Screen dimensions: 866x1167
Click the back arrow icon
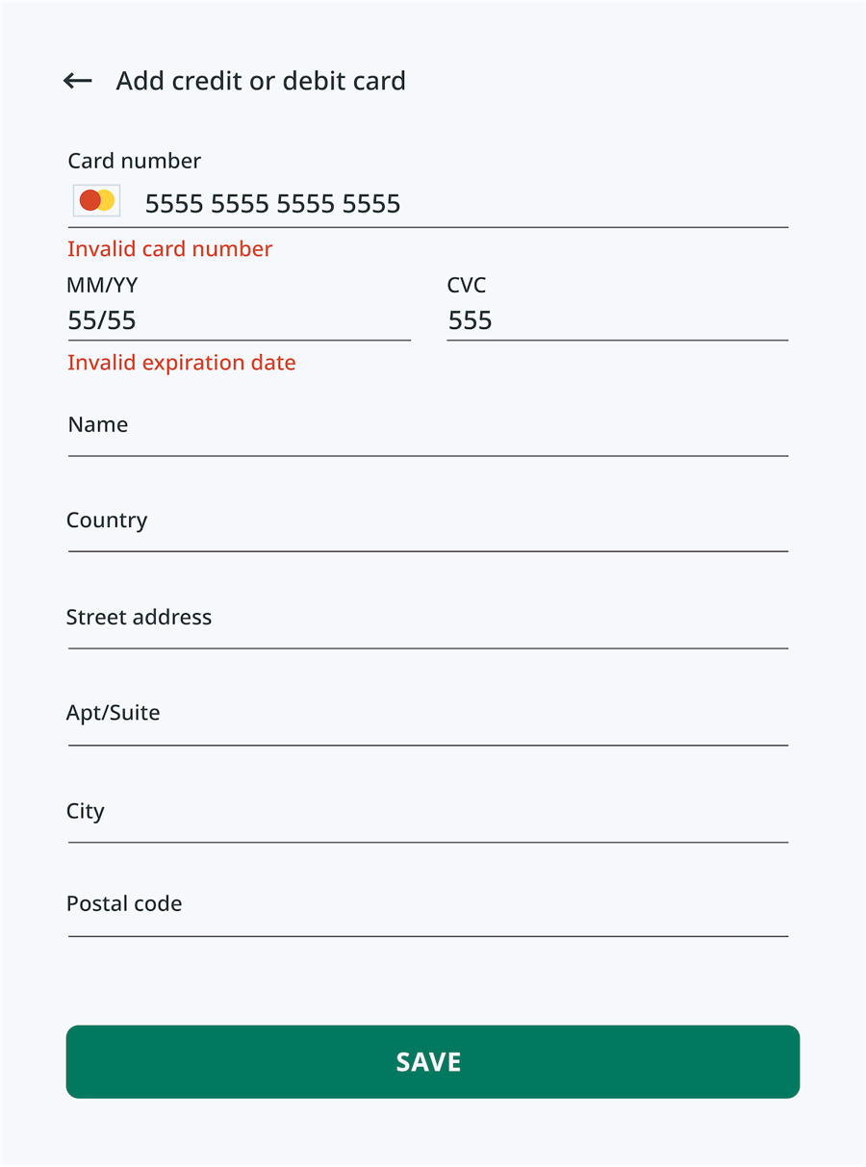tap(77, 81)
